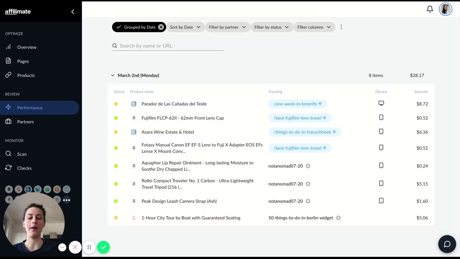Click the red G partner icon in sidebar
Viewport: 460px width, 259px height.
pyautogui.click(x=18, y=189)
